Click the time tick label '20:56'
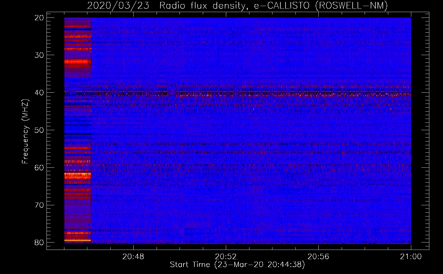 [x=318, y=257]
